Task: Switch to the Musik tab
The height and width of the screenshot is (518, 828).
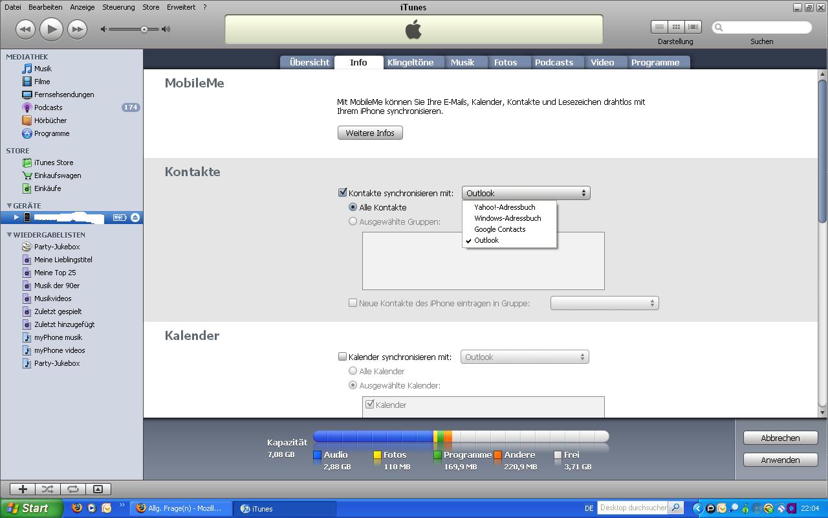Action: click(x=463, y=63)
